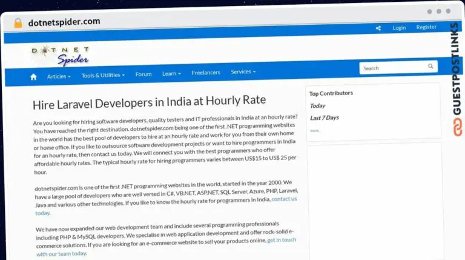Click the Top Contributors title
465x260 pixels.
(x=331, y=93)
